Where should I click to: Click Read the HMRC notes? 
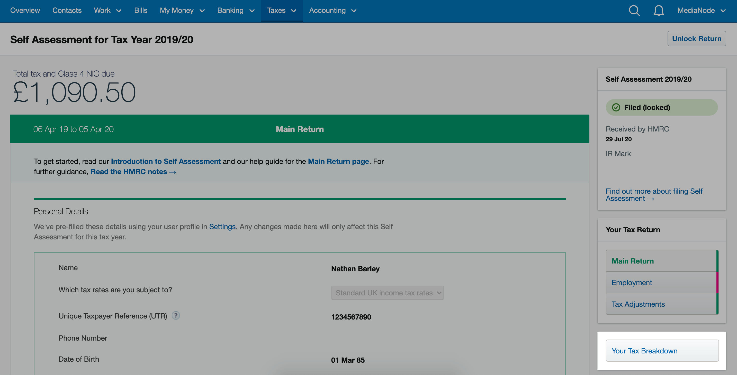tap(129, 172)
